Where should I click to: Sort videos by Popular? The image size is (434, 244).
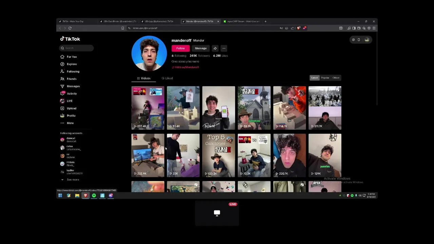325,78
